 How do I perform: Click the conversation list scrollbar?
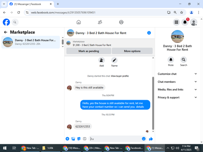tap(63, 42)
